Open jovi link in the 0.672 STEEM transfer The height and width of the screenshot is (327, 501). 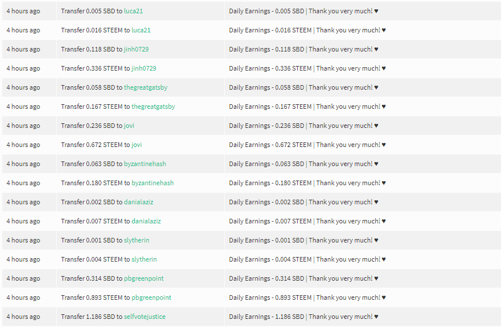pos(137,145)
